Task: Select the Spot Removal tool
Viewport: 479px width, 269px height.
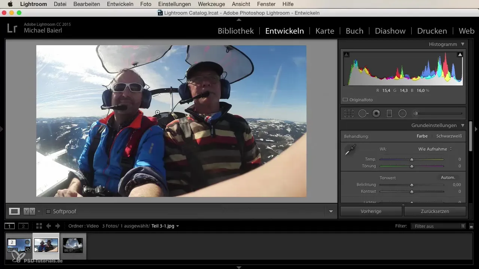Action: (x=363, y=114)
